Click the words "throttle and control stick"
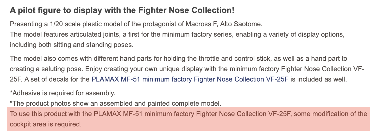376x135 pixels. (x=228, y=59)
